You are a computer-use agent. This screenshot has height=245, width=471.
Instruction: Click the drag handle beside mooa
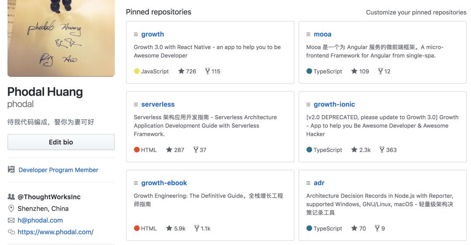309,34
